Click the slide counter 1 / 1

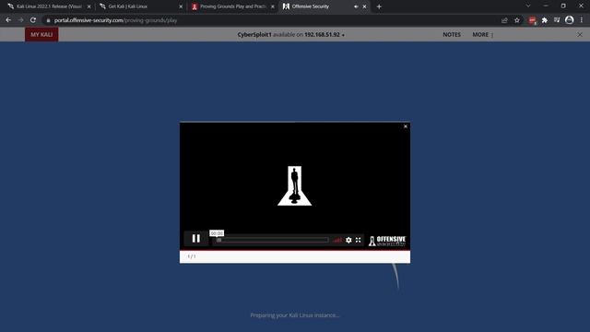(x=191, y=256)
